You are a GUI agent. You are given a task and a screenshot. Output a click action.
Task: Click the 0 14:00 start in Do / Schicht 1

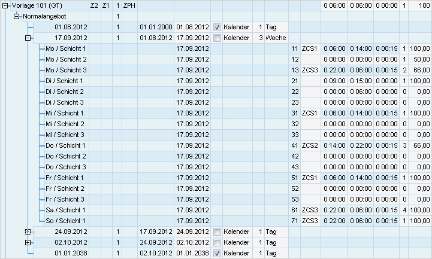334,145
